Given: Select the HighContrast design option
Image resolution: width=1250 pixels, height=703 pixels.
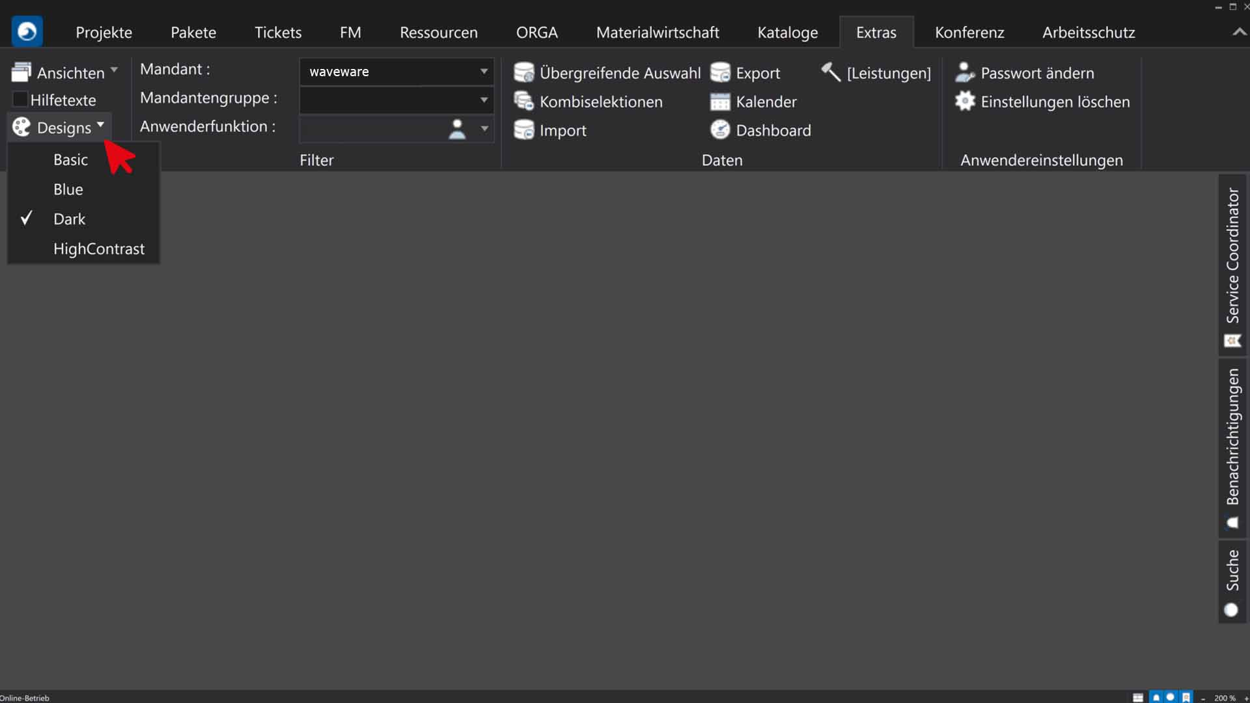Looking at the screenshot, I should [99, 249].
